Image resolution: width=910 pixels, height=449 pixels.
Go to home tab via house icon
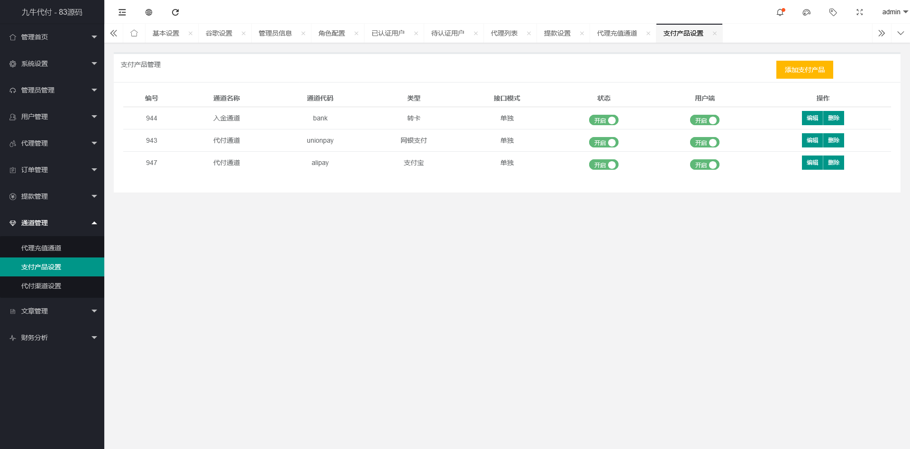pos(134,33)
